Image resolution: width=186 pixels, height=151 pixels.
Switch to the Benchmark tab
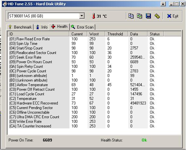tap(20, 27)
